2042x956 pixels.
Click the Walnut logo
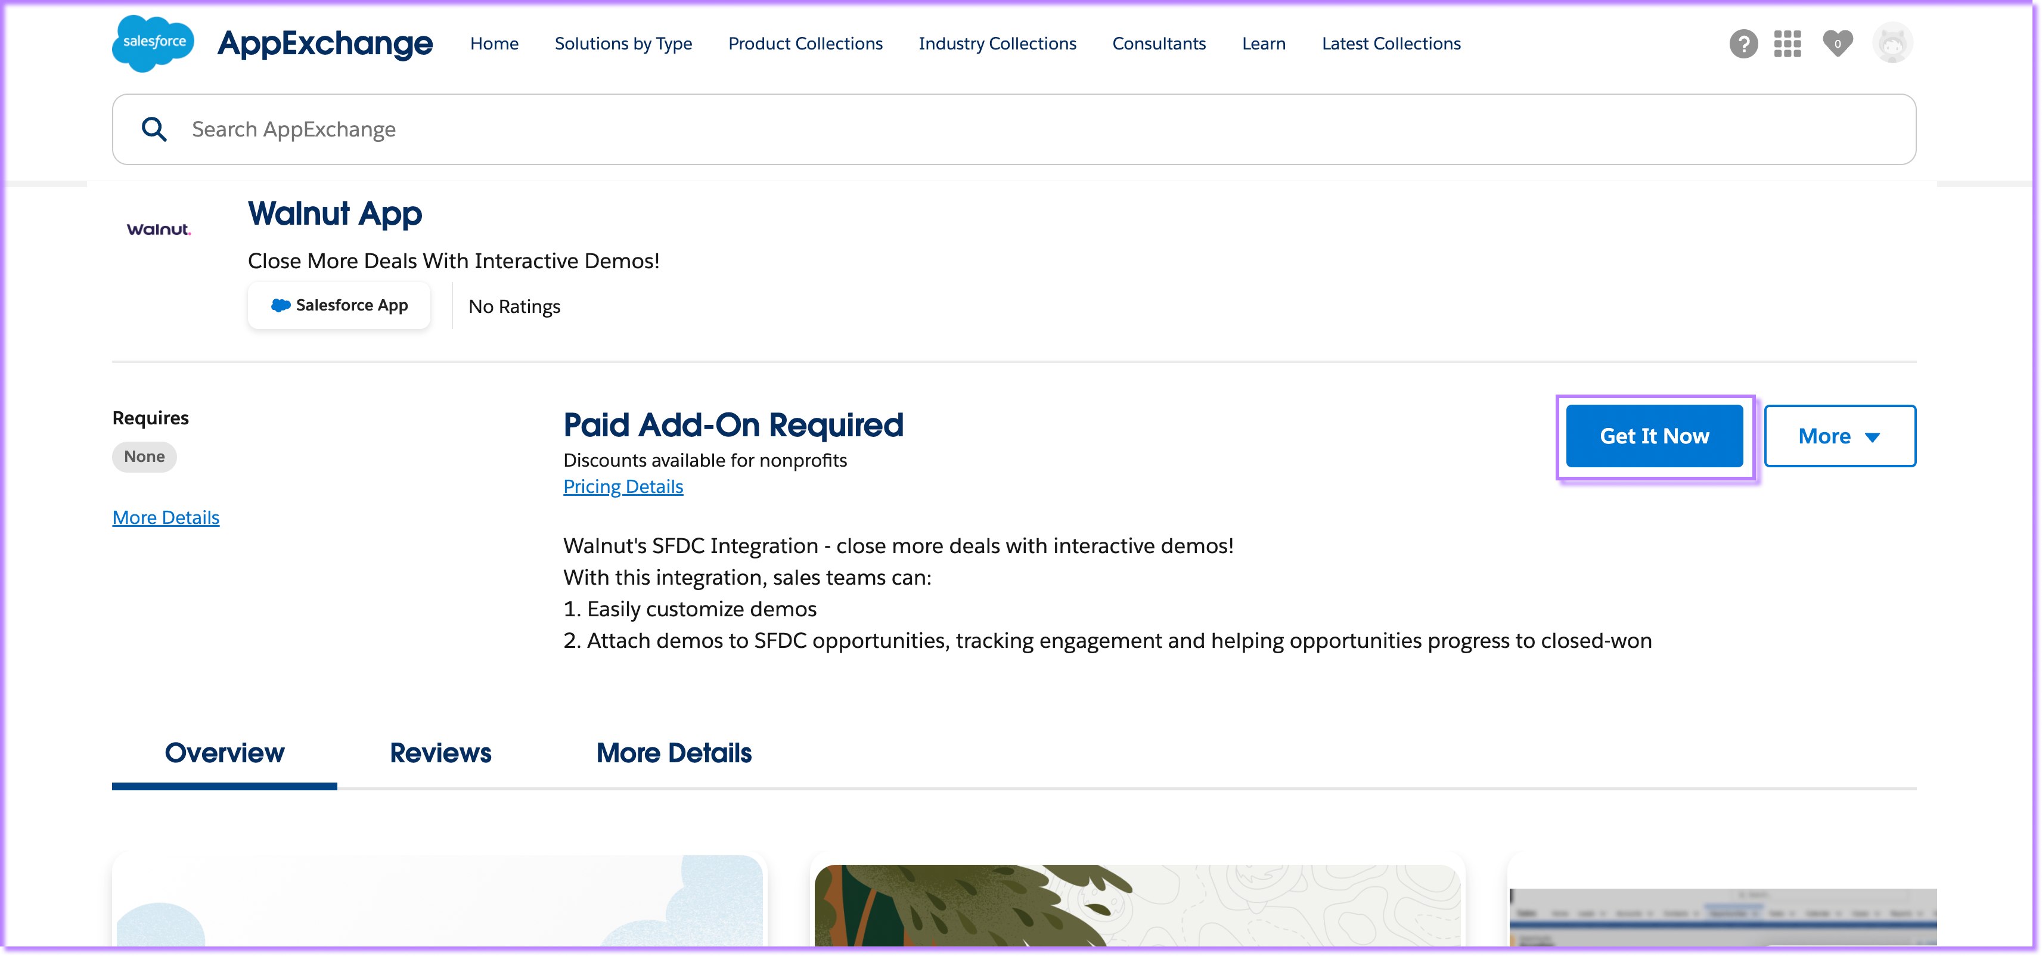[x=159, y=229]
